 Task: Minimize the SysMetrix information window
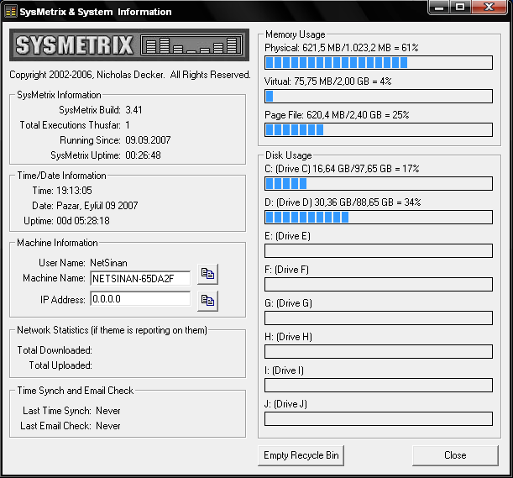pyautogui.click(x=440, y=8)
